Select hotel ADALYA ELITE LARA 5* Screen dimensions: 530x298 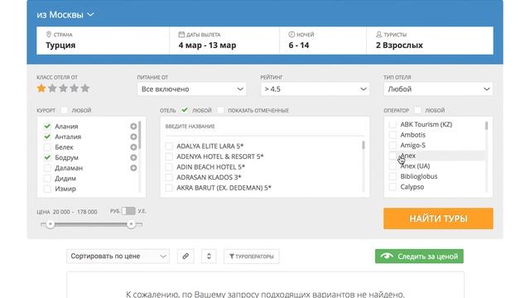click(x=169, y=147)
